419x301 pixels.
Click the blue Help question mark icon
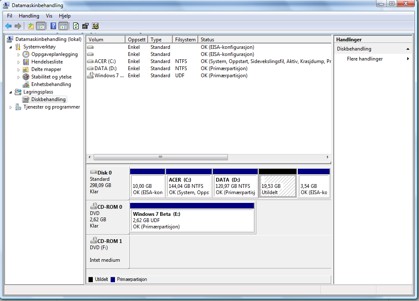click(53, 26)
